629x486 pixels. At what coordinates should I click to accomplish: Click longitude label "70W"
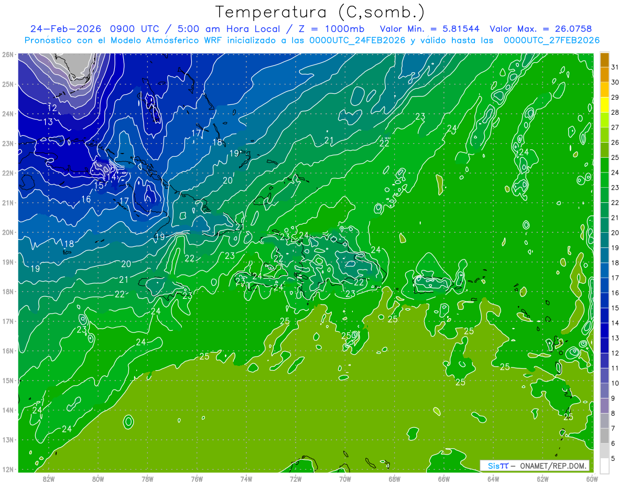(345, 479)
